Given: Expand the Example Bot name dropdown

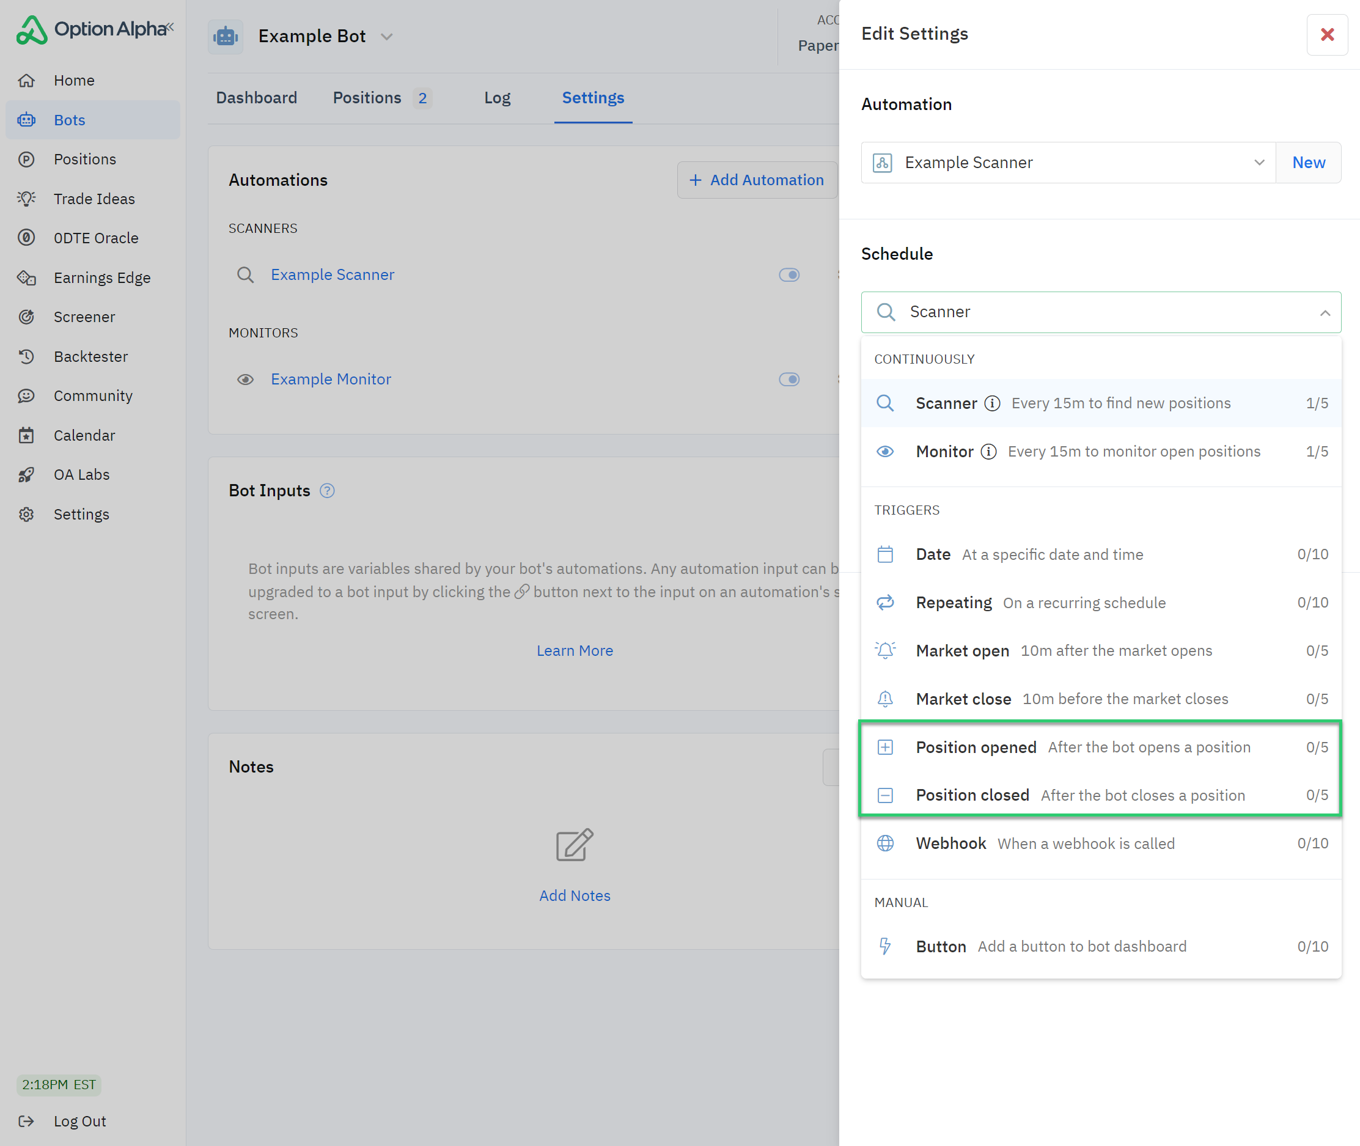Looking at the screenshot, I should (x=387, y=37).
